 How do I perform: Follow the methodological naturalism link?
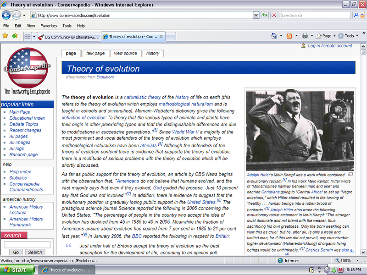[x=186, y=104]
